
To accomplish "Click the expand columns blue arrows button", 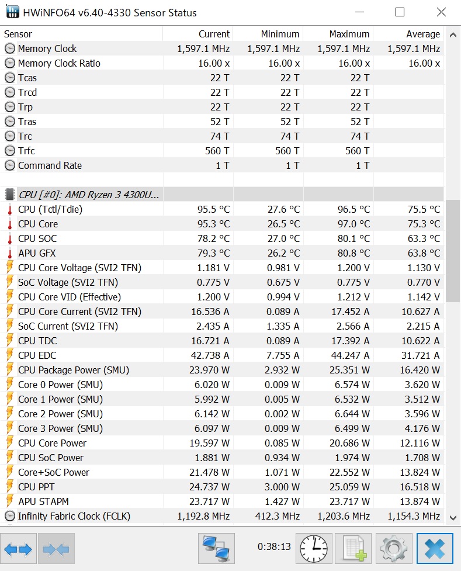I will [x=18, y=549].
